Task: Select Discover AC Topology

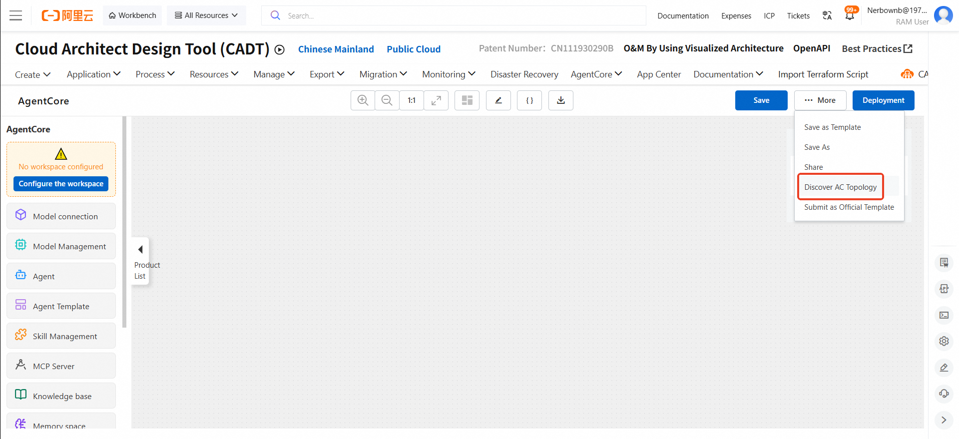Action: (841, 187)
